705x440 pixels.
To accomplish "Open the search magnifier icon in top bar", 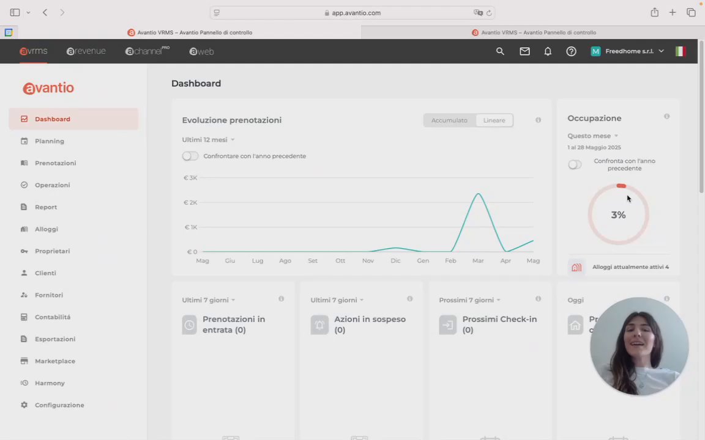I will coord(500,51).
